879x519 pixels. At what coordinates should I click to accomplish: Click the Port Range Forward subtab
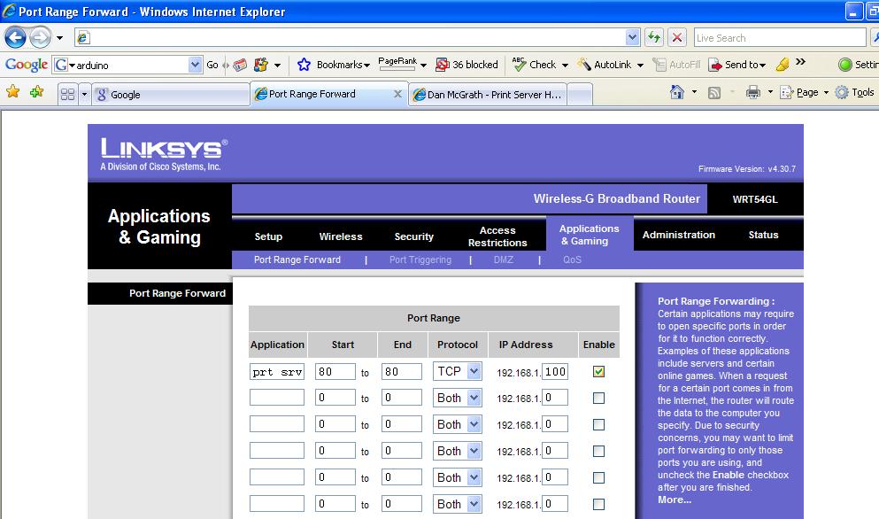297,259
